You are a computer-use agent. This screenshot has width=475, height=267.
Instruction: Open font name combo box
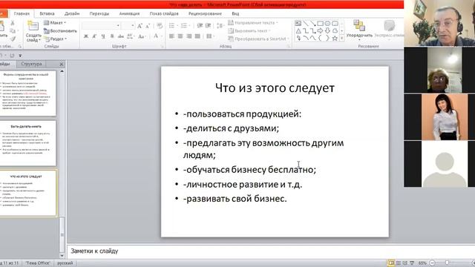point(101,26)
